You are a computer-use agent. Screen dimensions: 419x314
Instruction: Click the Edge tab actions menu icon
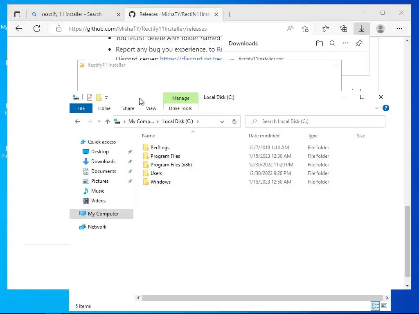(17, 14)
